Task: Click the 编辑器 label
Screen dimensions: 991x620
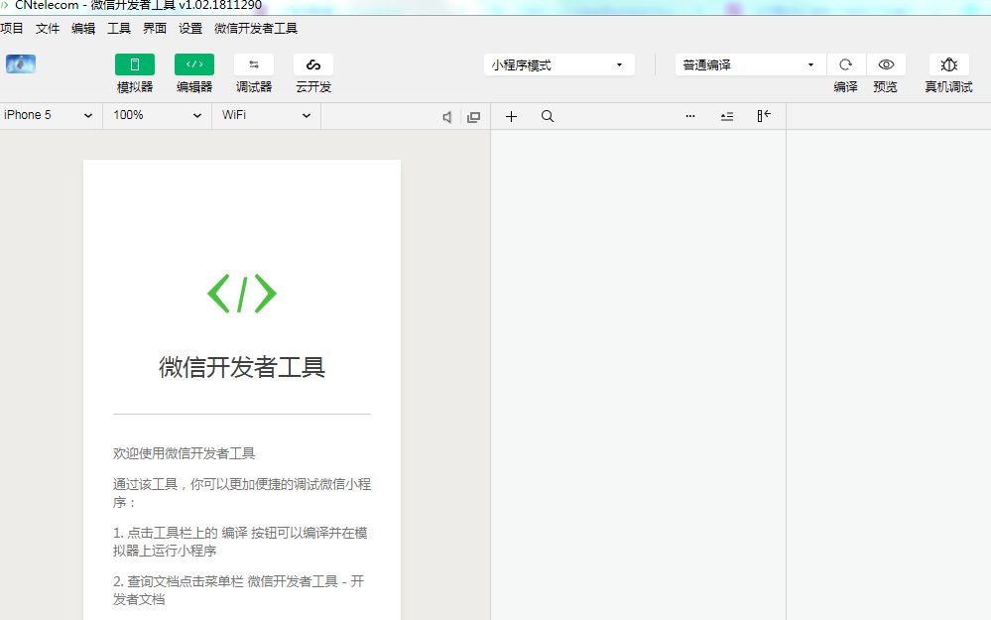Action: coord(194,86)
